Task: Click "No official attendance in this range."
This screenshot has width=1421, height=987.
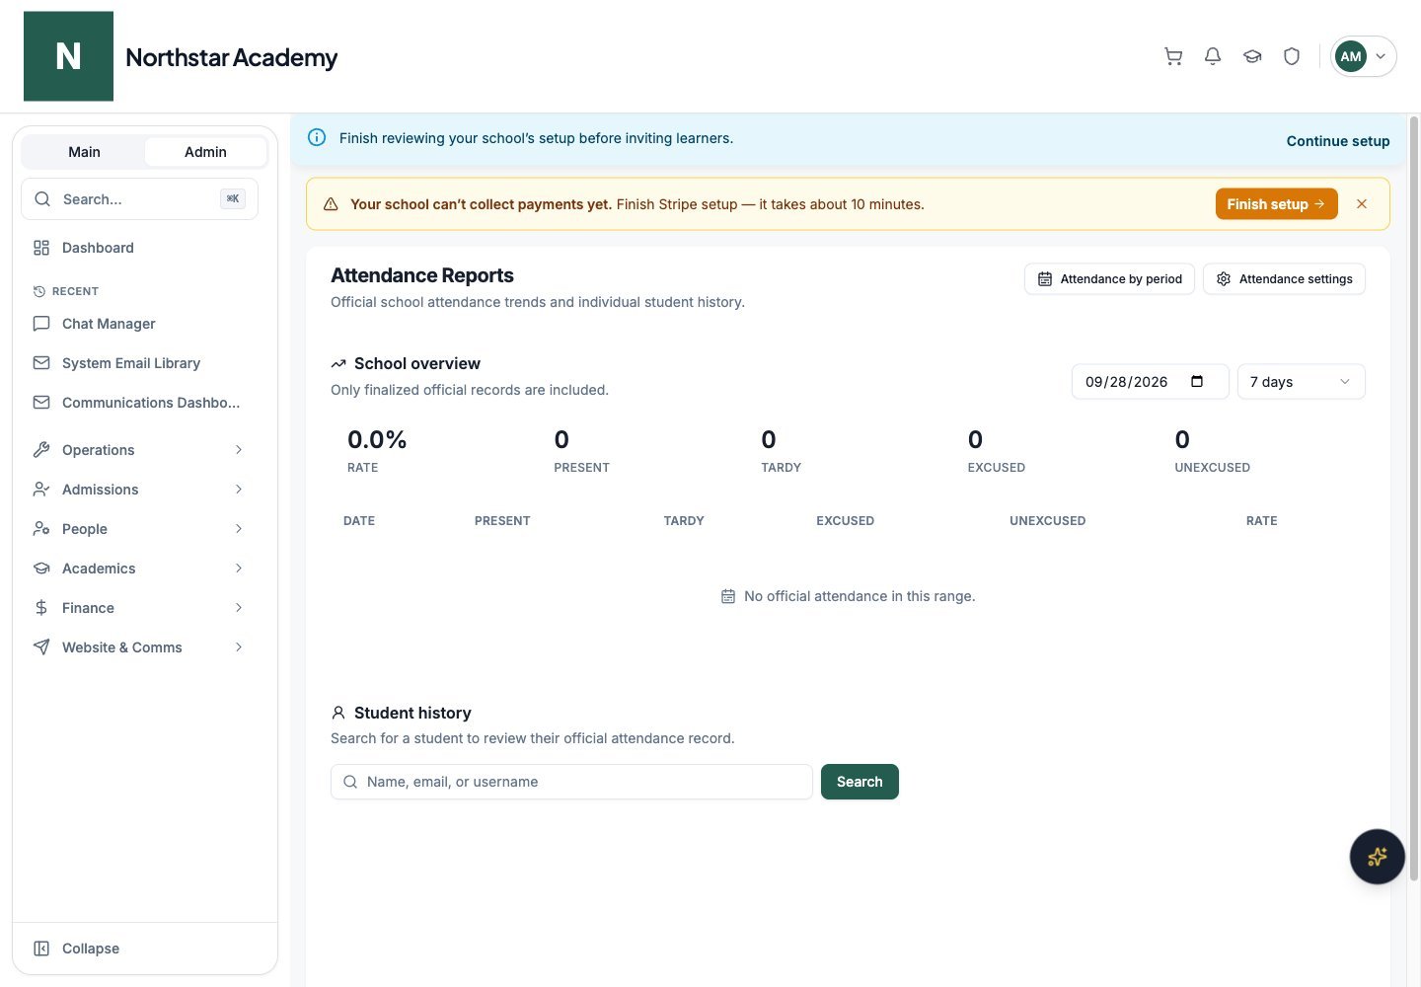Action: click(860, 596)
